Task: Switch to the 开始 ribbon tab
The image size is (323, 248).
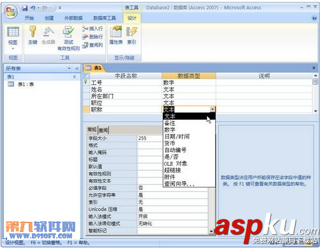Action: pos(29,18)
